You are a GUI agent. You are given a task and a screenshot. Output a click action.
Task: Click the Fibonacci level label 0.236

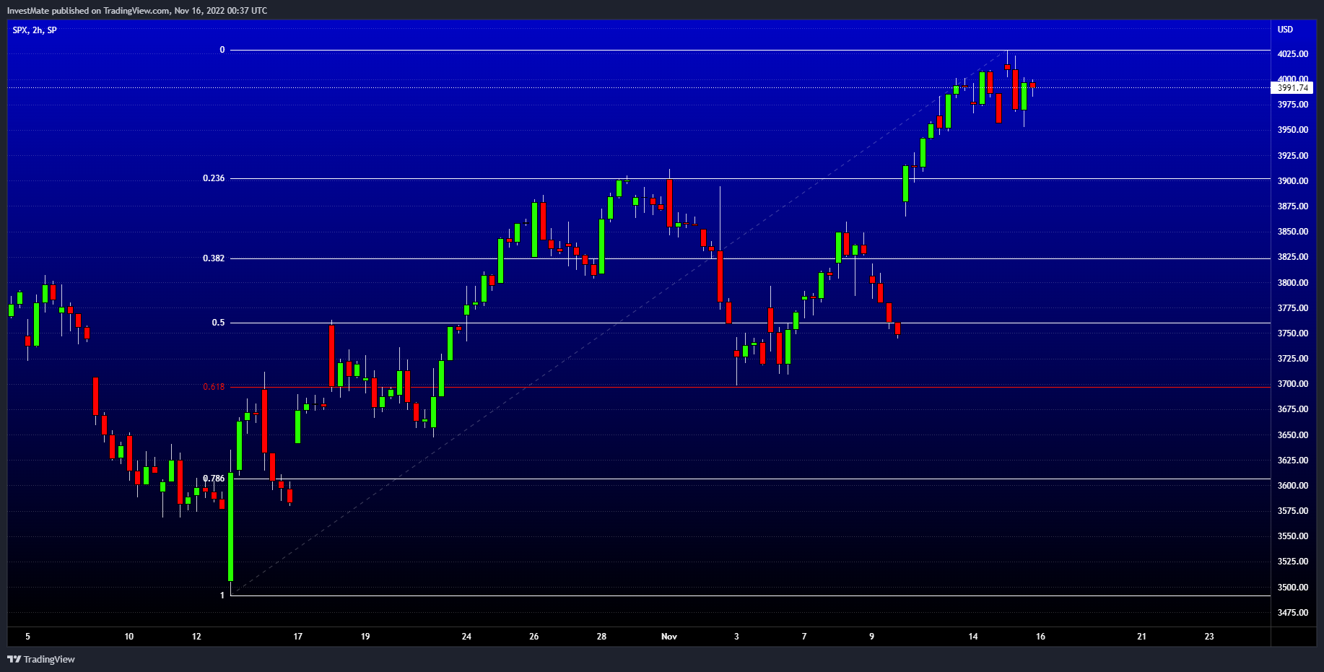click(214, 178)
